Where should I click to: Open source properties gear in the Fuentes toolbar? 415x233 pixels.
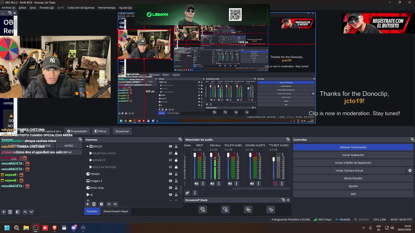point(101,204)
